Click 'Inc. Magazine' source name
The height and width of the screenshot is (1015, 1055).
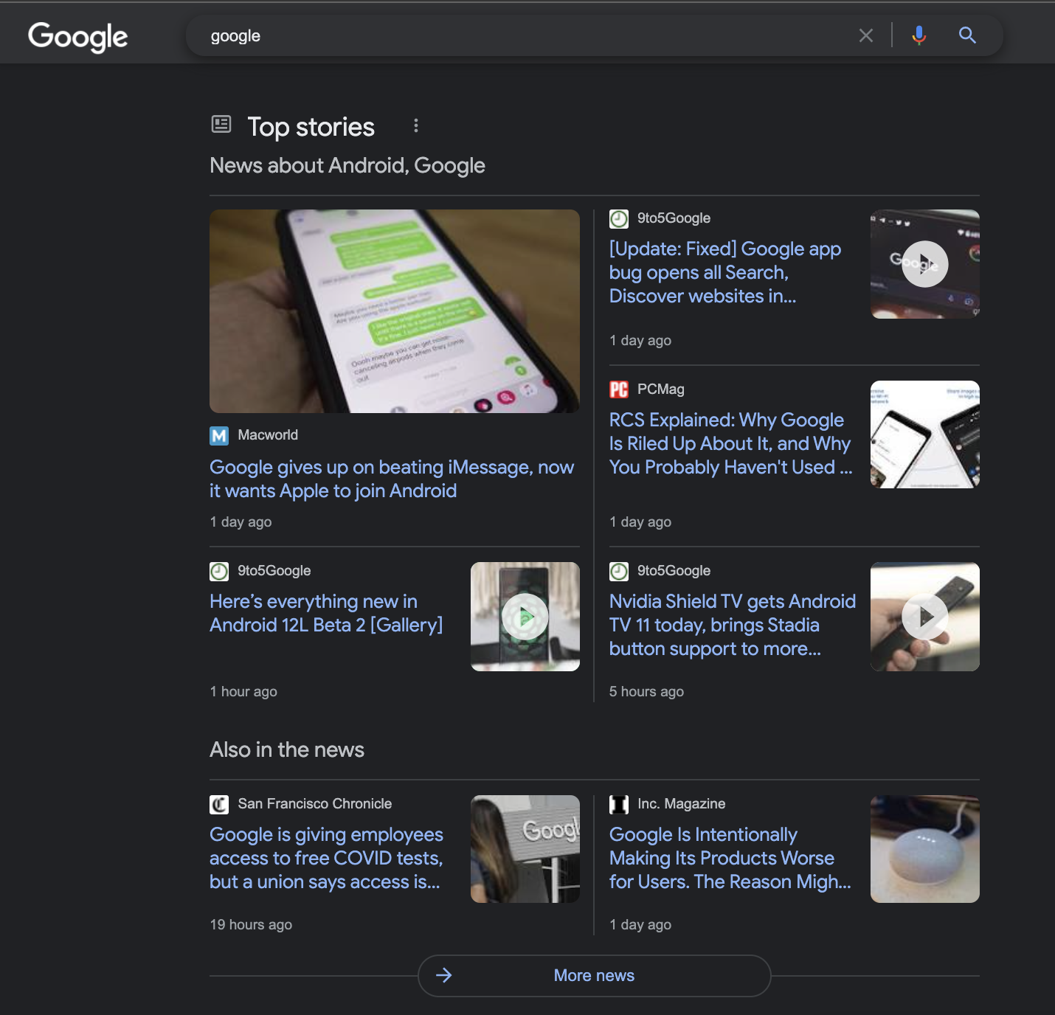(681, 804)
